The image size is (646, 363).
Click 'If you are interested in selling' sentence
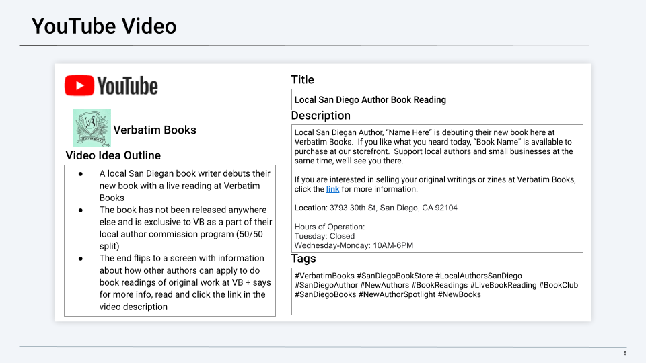tap(435, 184)
